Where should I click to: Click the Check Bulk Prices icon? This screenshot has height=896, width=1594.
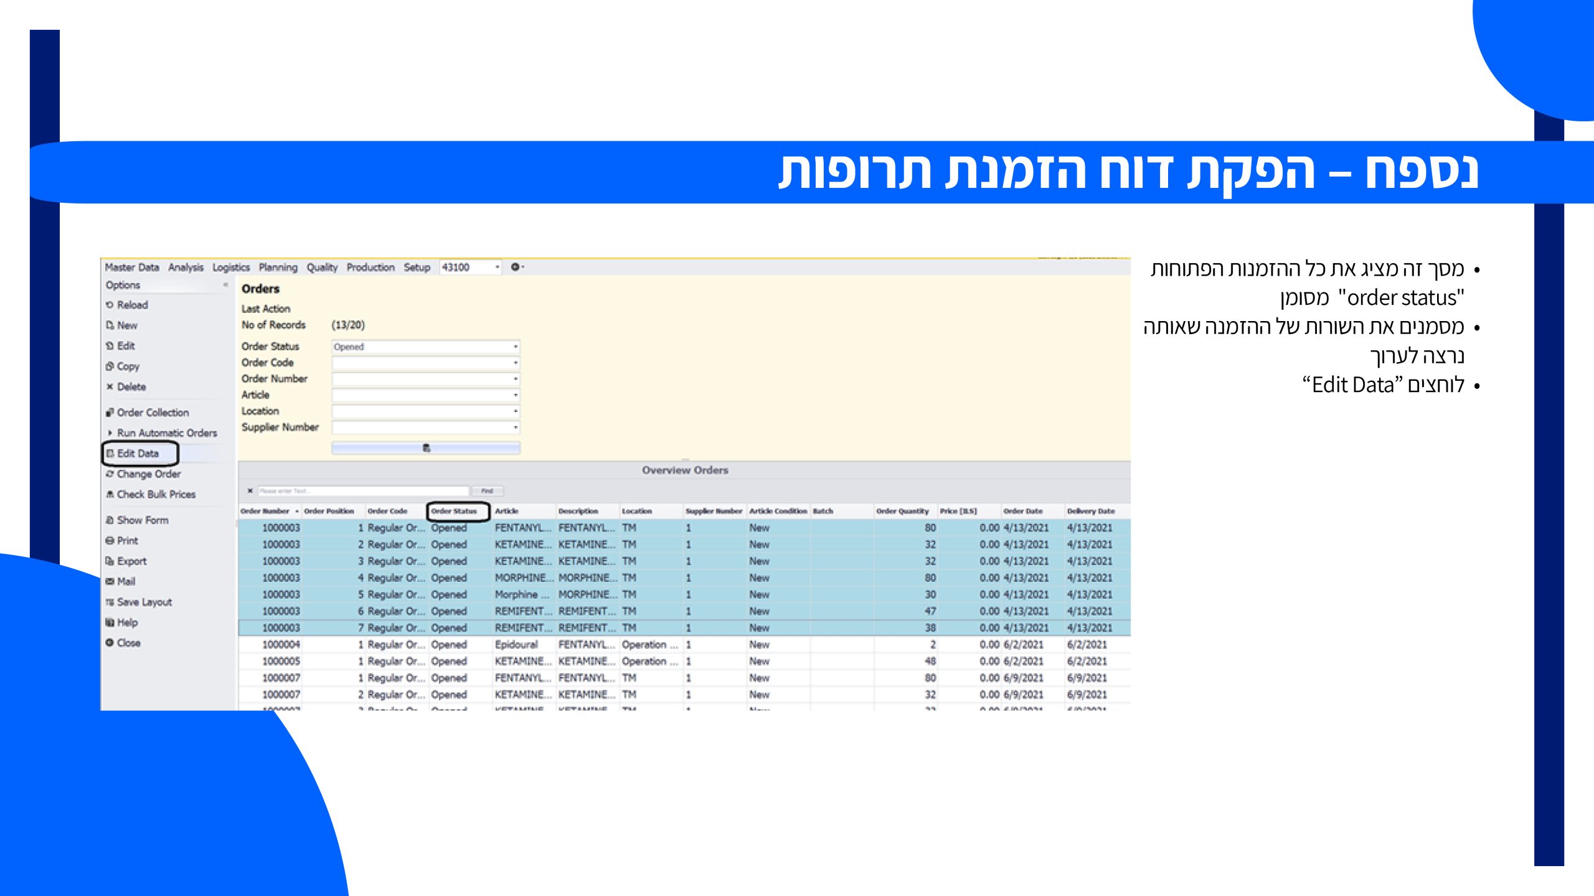click(110, 495)
